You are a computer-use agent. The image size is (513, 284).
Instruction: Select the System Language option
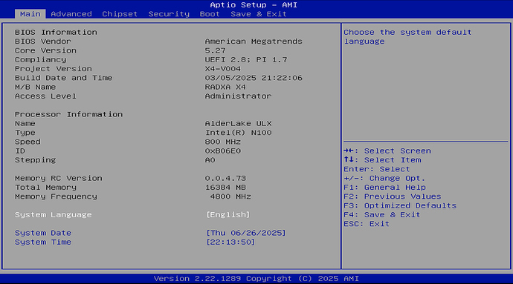(54, 215)
